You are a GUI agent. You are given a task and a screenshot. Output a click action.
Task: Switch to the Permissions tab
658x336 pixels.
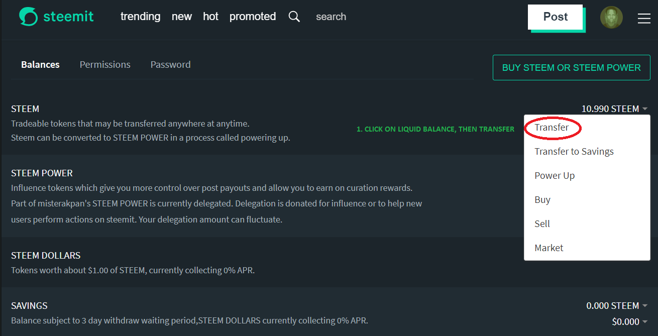coord(105,64)
